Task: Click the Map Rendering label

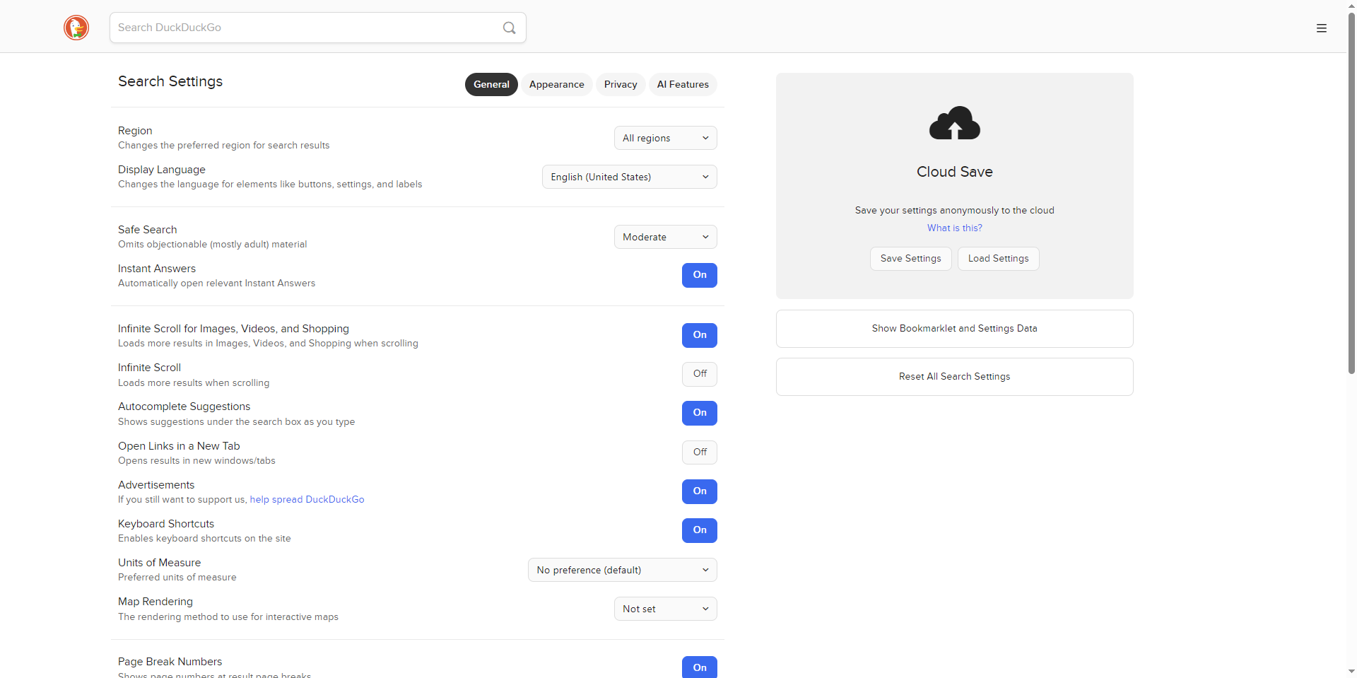Action: tap(155, 602)
